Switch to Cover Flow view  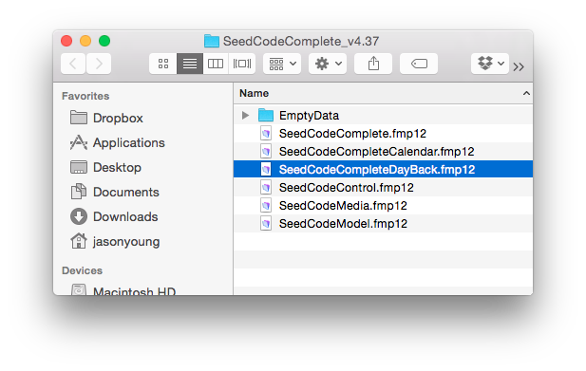[x=242, y=64]
